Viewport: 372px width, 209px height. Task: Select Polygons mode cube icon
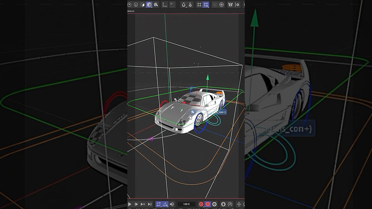(x=142, y=5)
